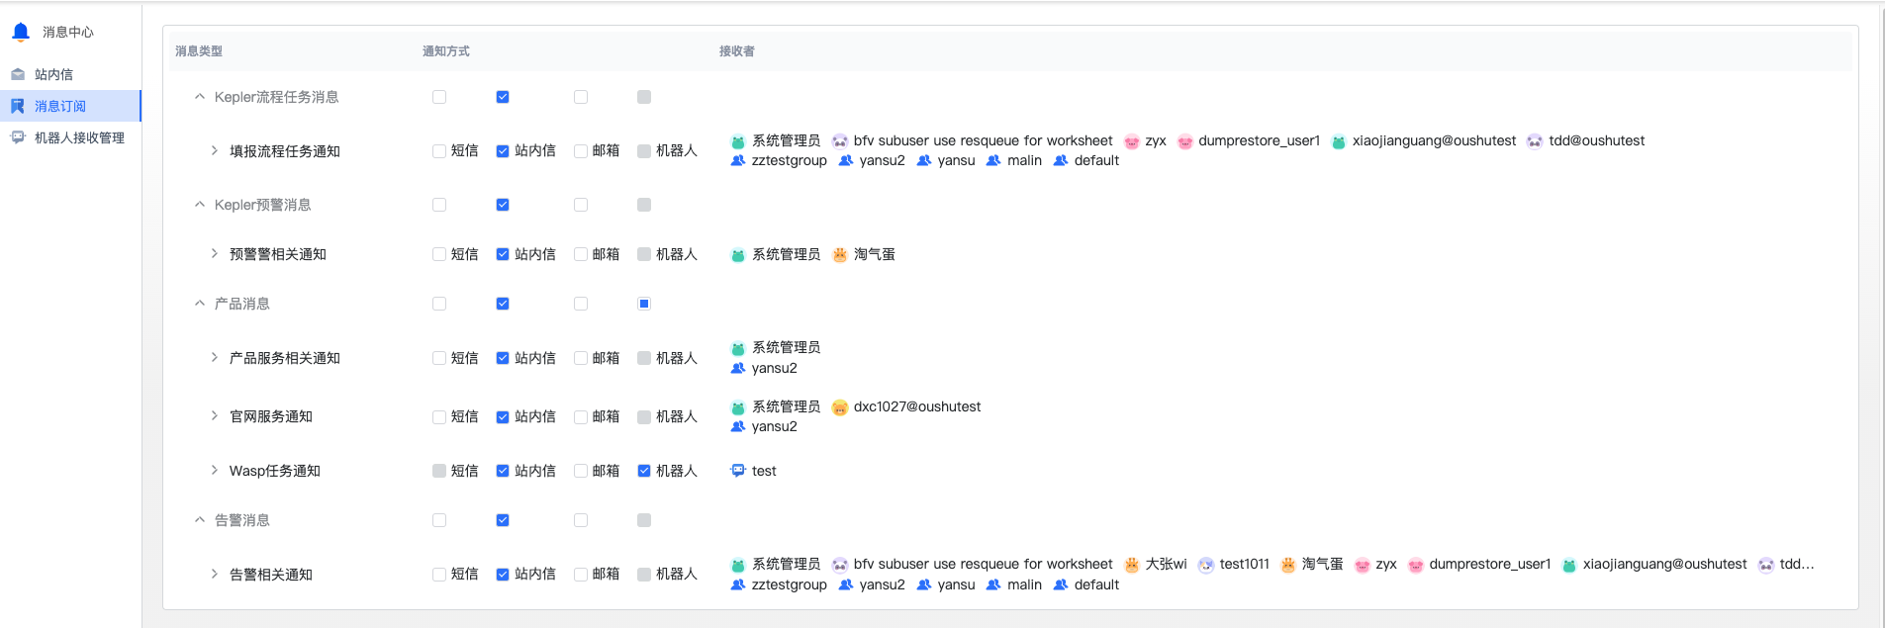Click the robot icon next to test receiver
1885x628 pixels.
tap(737, 471)
